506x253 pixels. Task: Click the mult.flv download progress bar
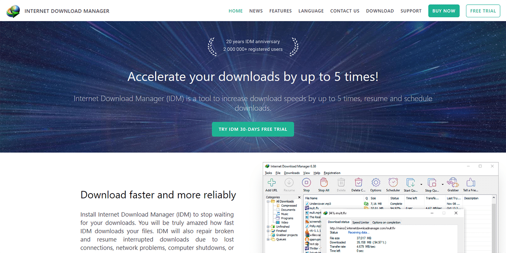[396, 208]
